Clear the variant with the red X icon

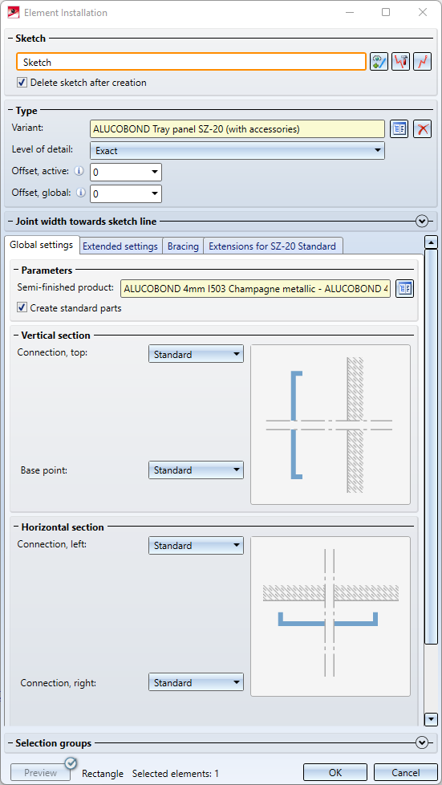pos(423,128)
